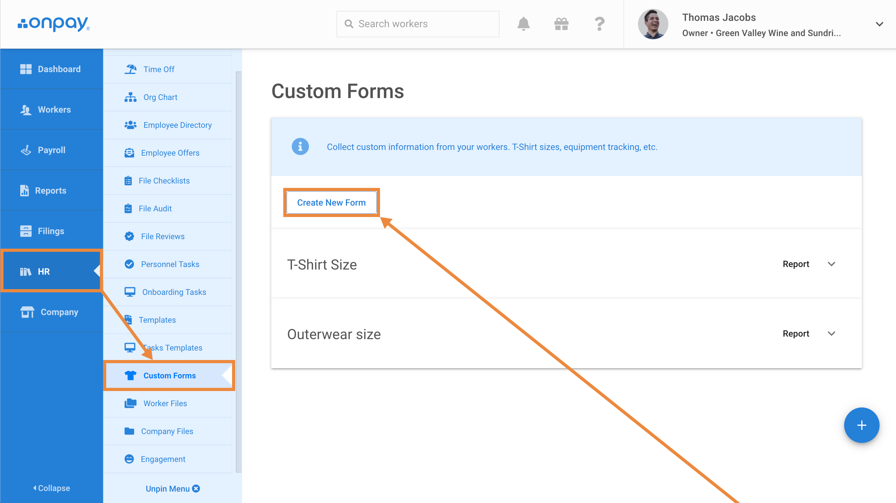Open Worker Files text link
The height and width of the screenshot is (503, 896).
[x=165, y=403]
